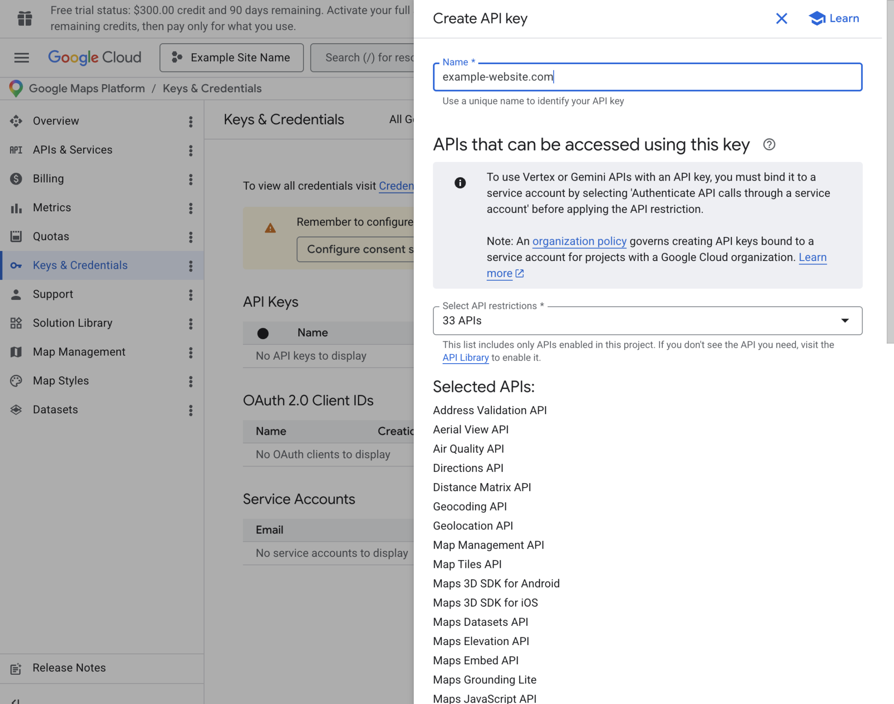This screenshot has height=704, width=894.
Task: Click the free trial gift icon
Action: click(x=25, y=18)
